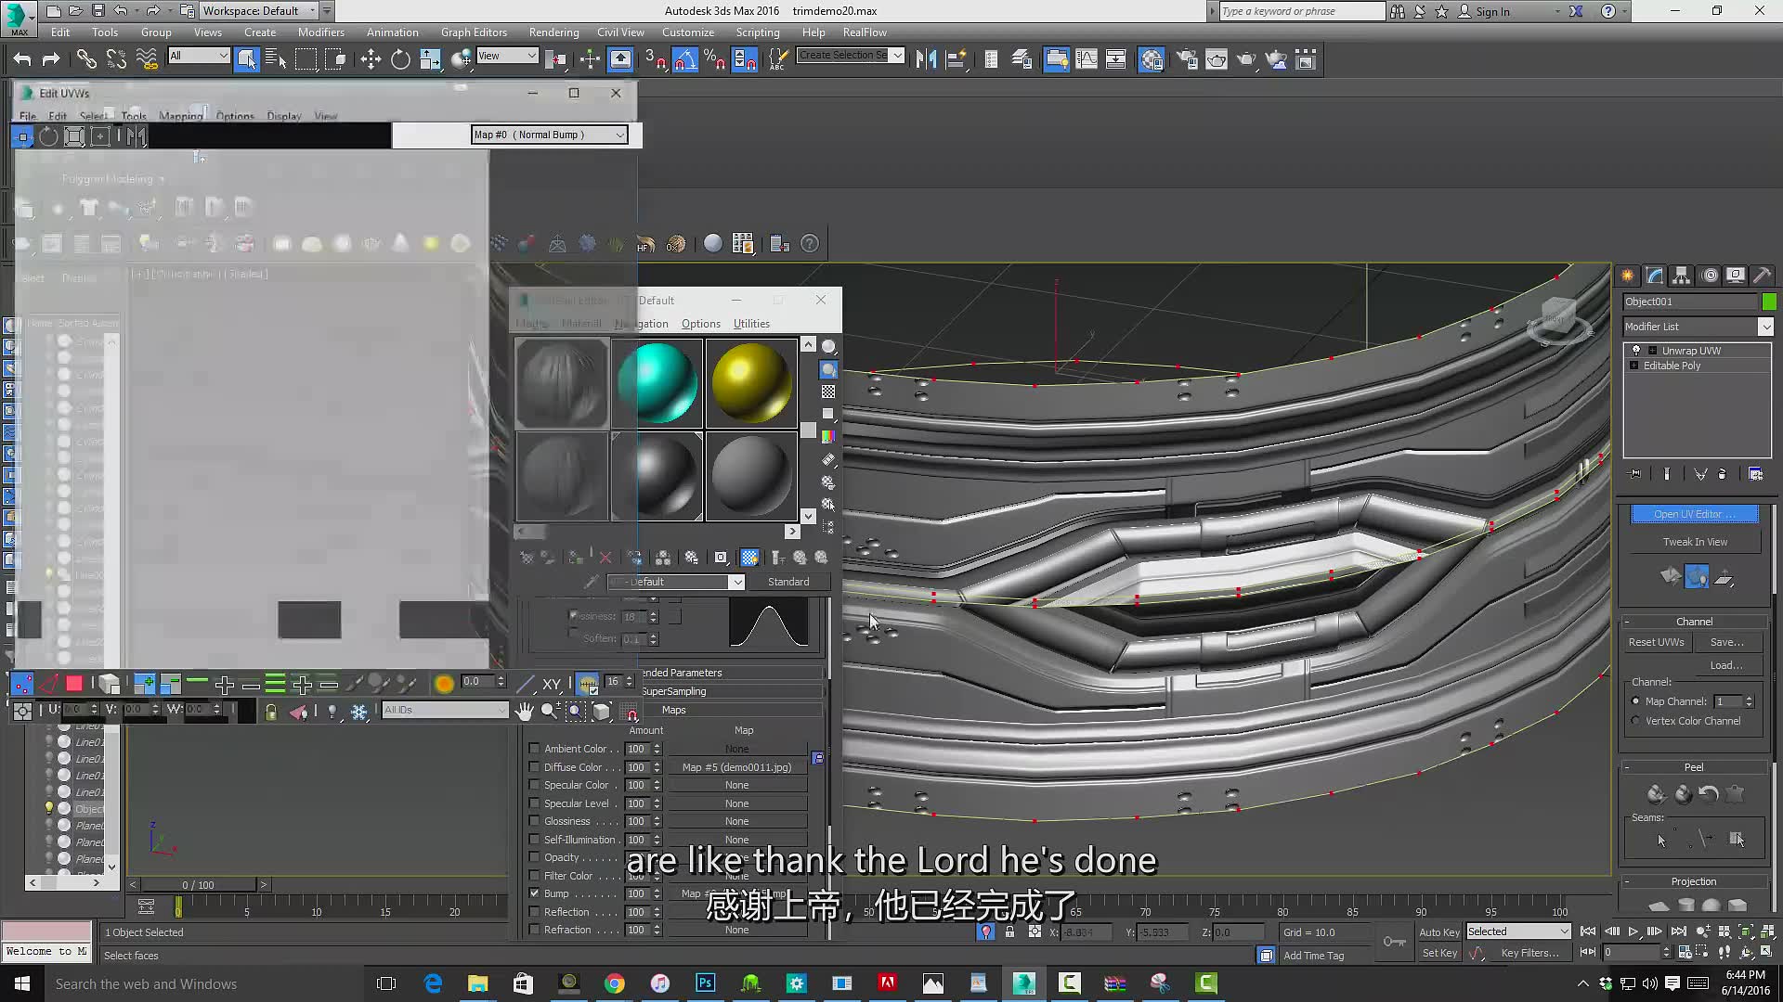
Task: Expand the Editable Poly plus box
Action: click(x=1634, y=366)
